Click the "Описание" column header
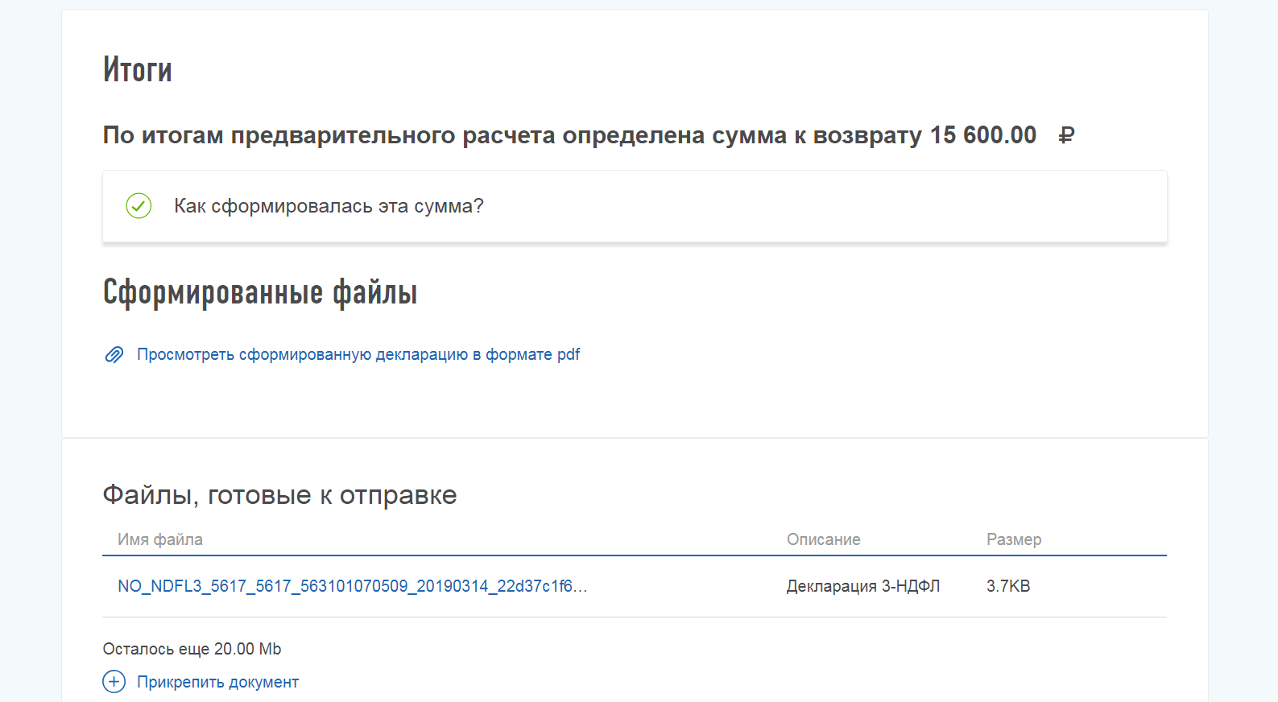This screenshot has width=1278, height=702. tap(823, 539)
